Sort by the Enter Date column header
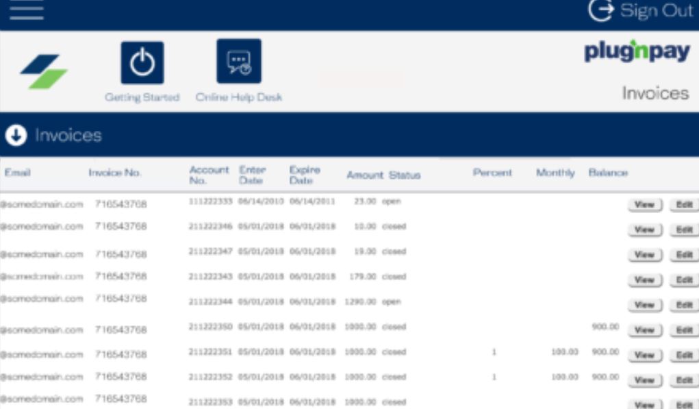The height and width of the screenshot is (409, 699). (253, 175)
